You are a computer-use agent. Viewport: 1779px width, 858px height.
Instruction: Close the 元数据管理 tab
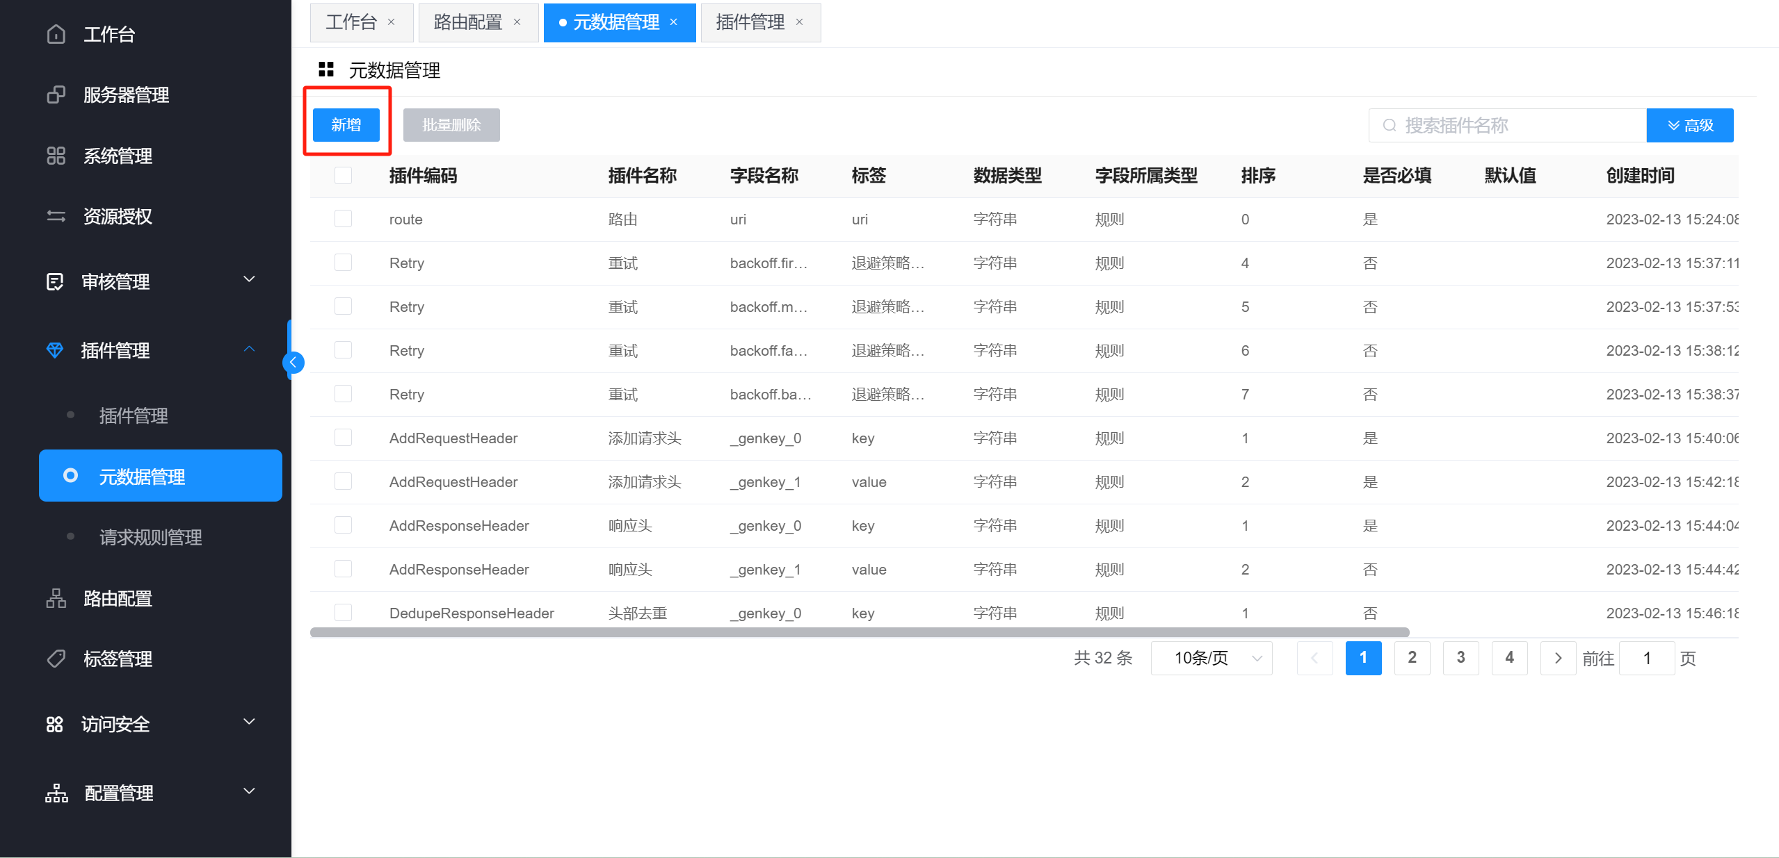coord(674,22)
